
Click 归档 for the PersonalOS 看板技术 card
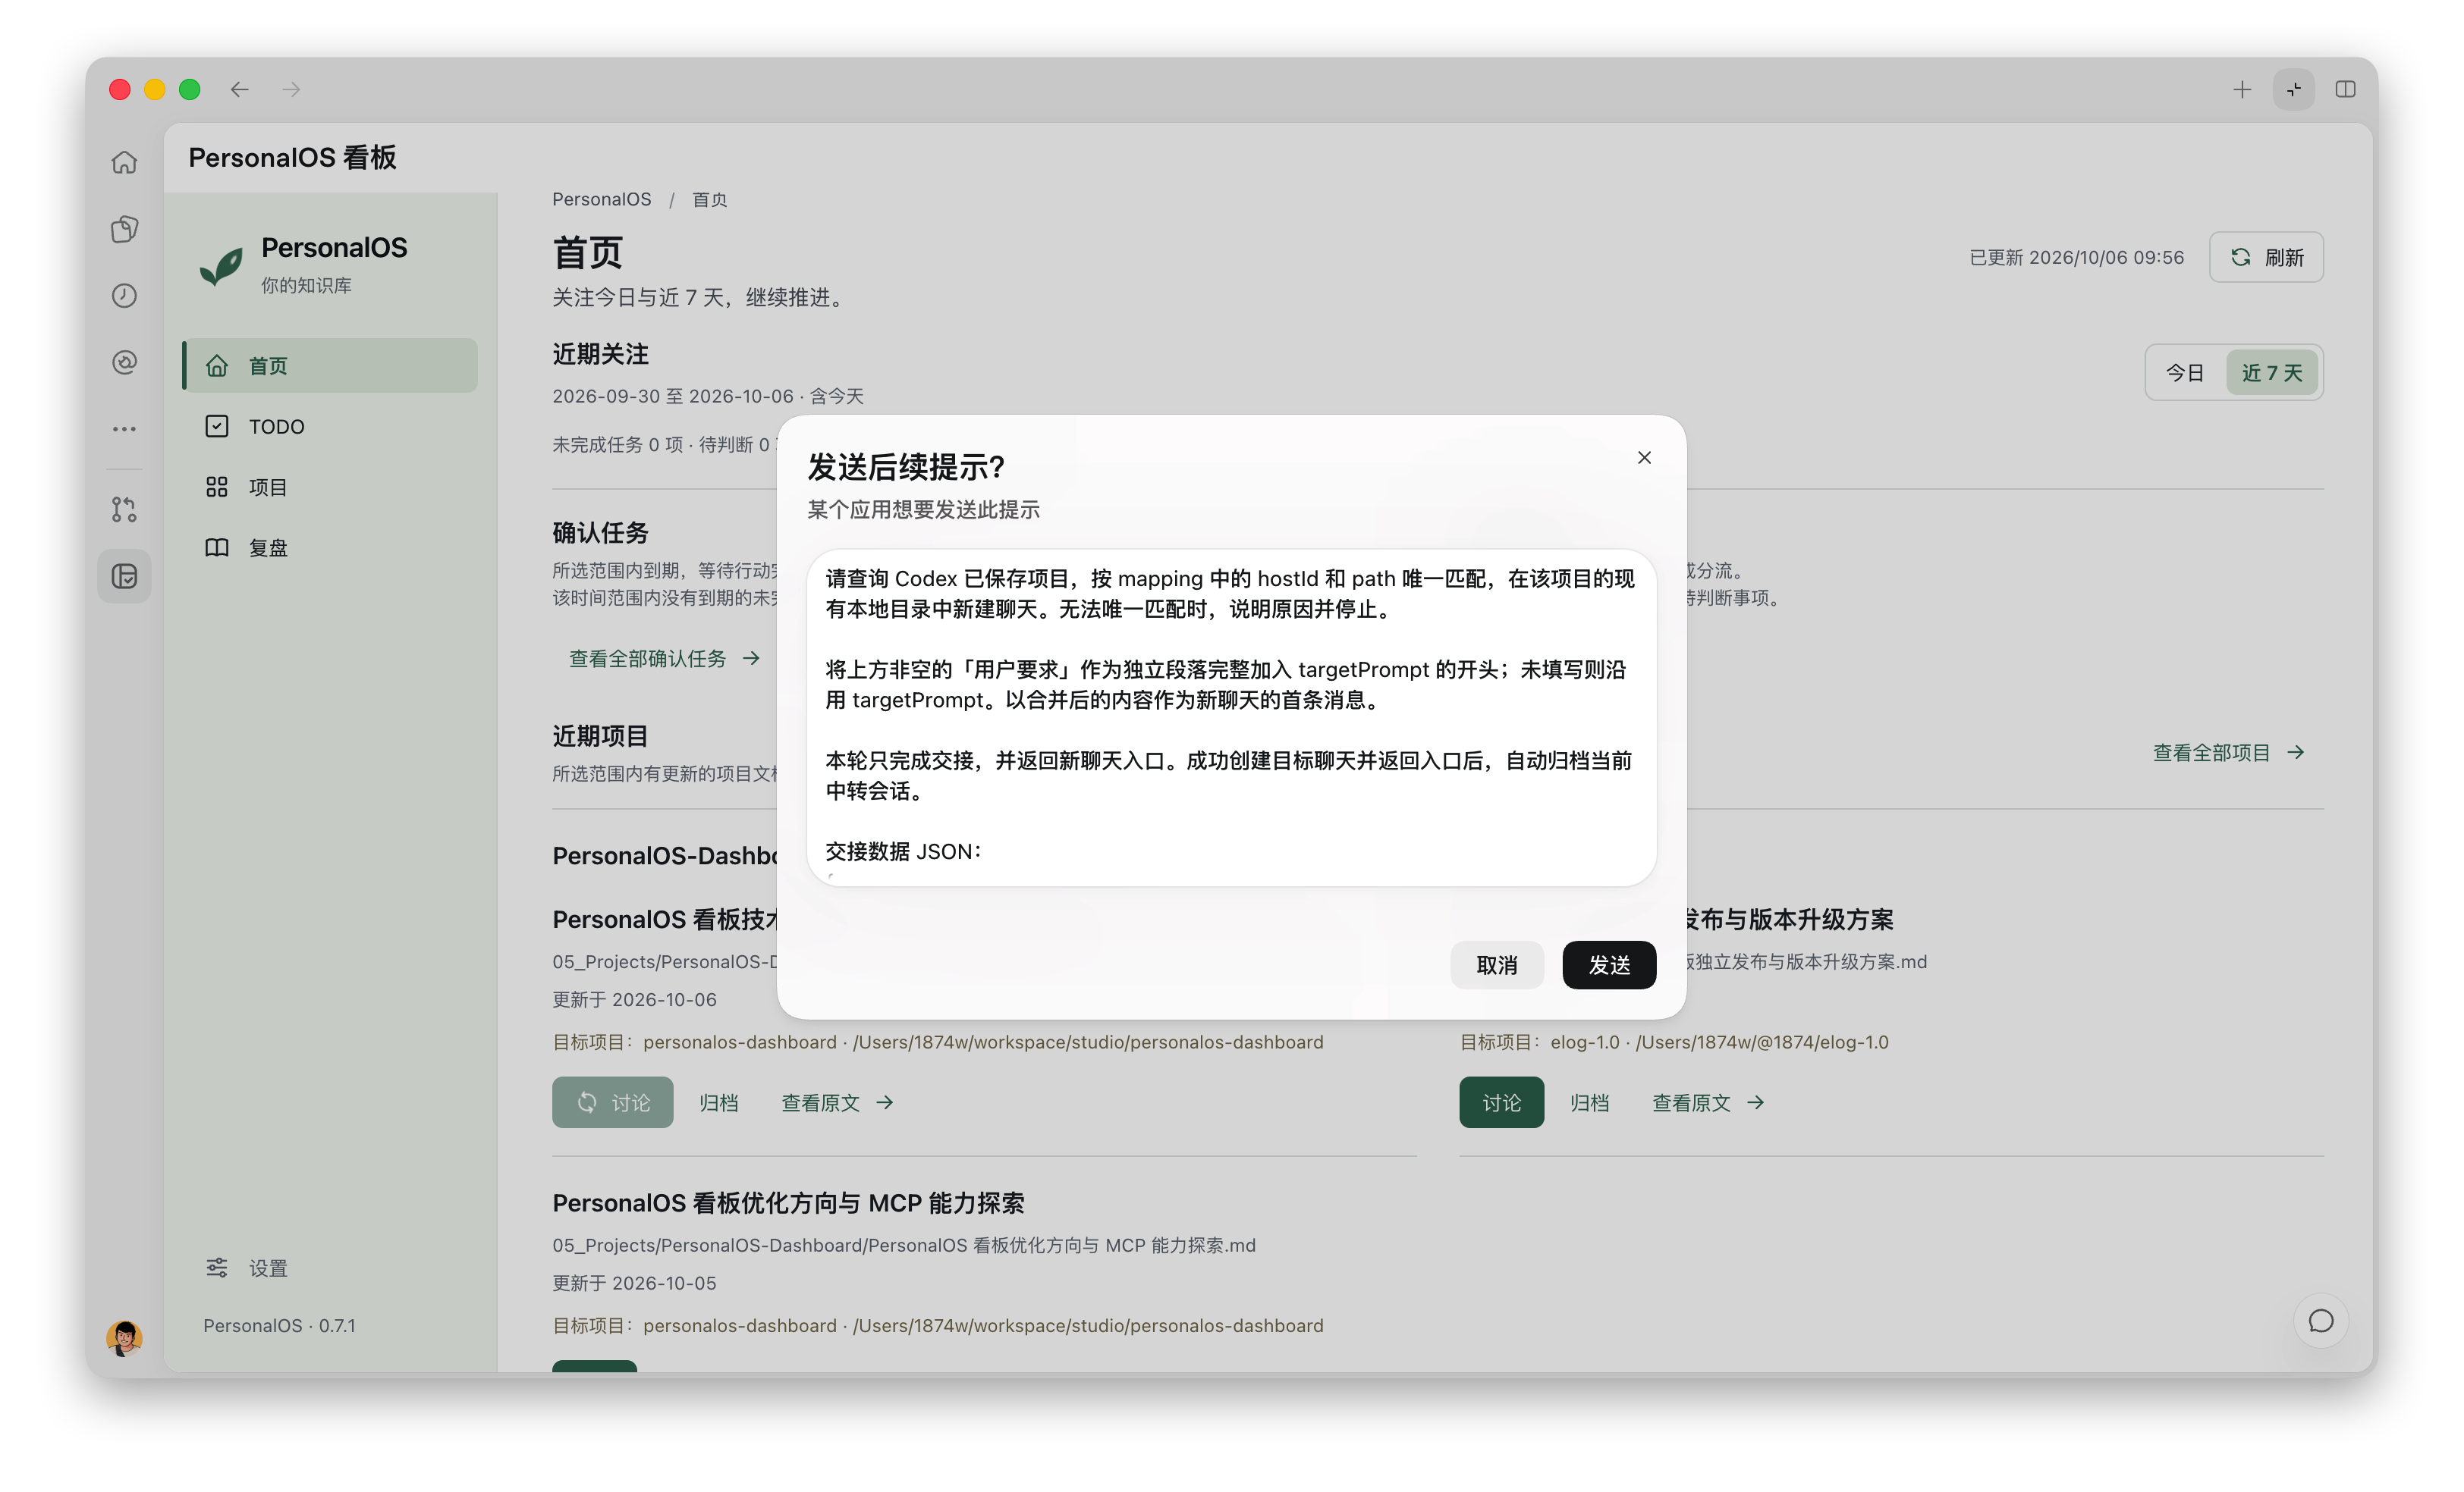[x=718, y=1102]
